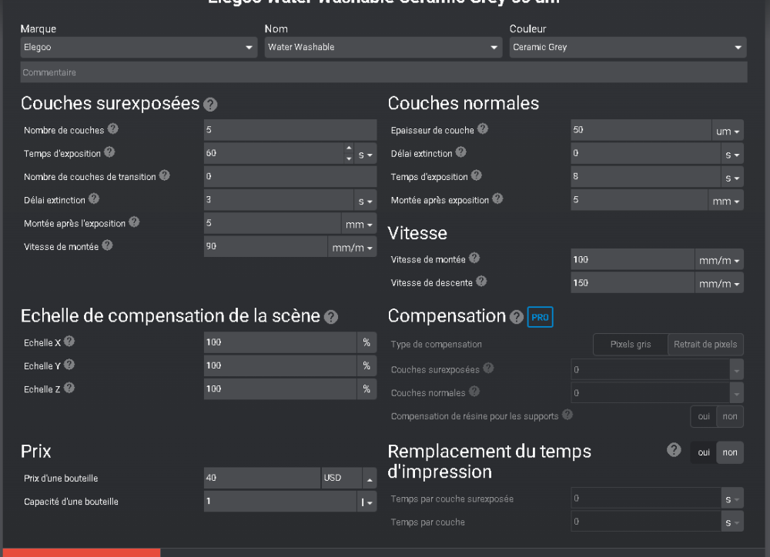Expand the Nom dropdown showing Water Washable

point(383,47)
